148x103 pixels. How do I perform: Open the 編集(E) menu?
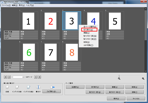[x=15, y=5]
